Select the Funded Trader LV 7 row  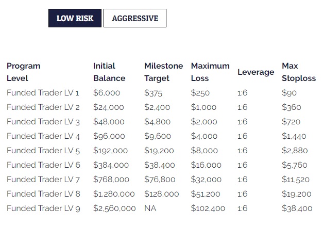point(43,180)
